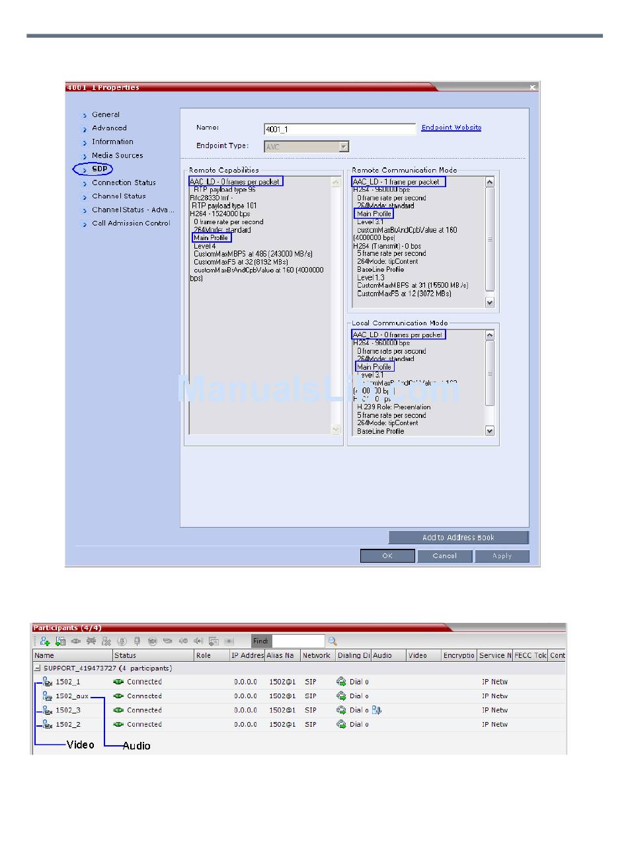Open the Advanced properties page
The width and height of the screenshot is (628, 849).
point(109,128)
